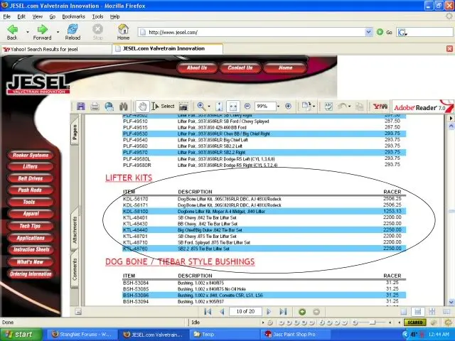Choose the Snapshot camera tool

183,107
